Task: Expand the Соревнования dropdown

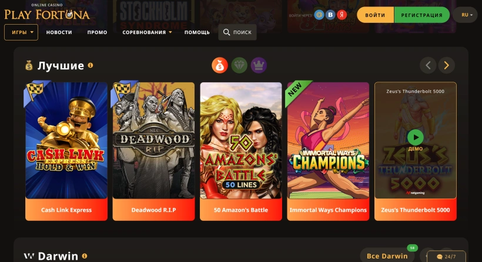Action: click(x=147, y=32)
